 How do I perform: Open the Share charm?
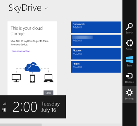[x=129, y=45]
